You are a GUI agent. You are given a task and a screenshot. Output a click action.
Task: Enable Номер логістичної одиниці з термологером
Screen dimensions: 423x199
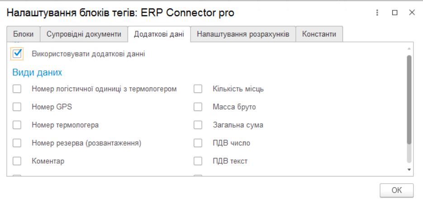pos(17,89)
